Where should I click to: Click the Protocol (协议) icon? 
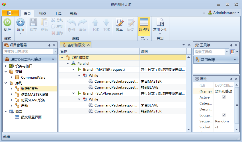tap(130, 22)
